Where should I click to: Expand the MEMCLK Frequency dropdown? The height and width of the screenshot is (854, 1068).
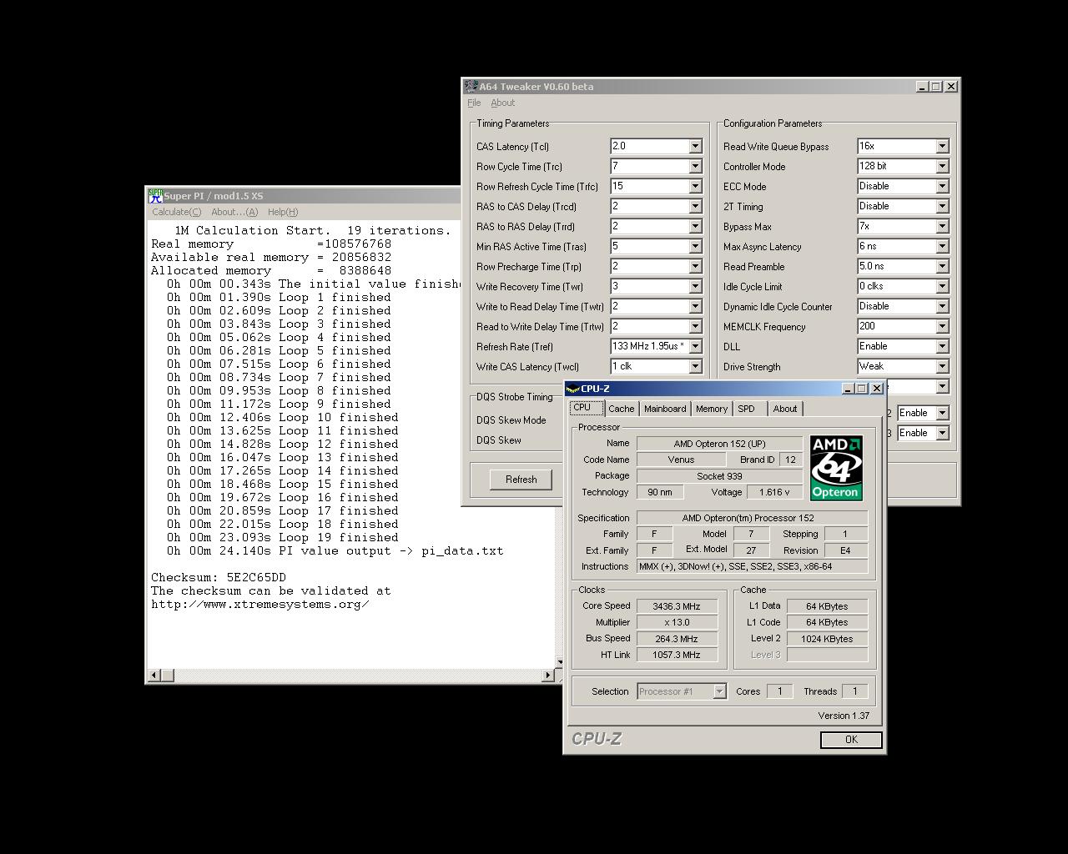(942, 326)
